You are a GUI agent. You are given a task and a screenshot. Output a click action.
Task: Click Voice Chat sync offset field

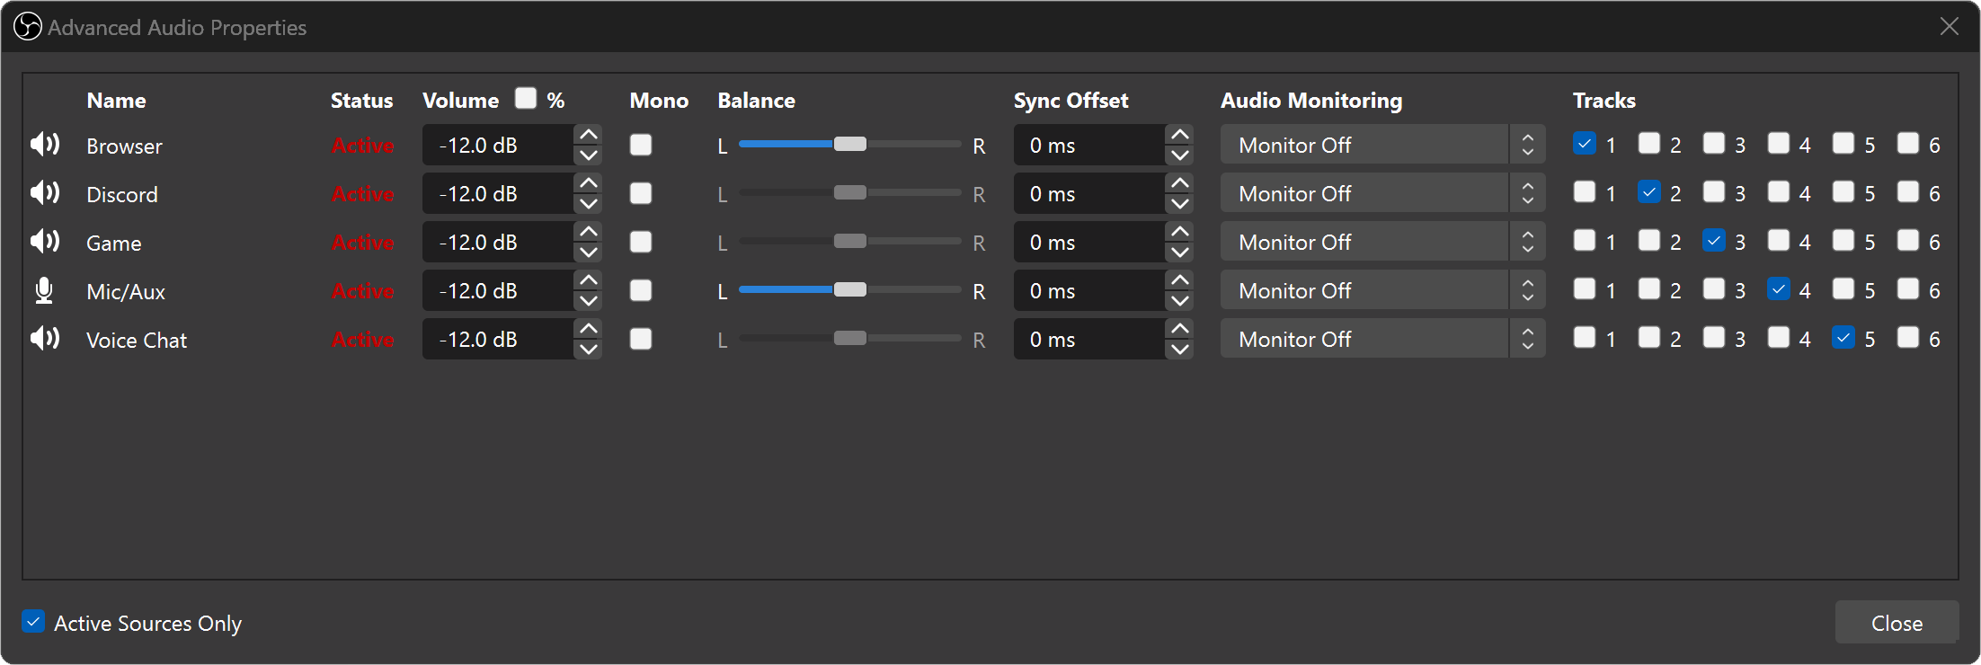coord(1089,339)
